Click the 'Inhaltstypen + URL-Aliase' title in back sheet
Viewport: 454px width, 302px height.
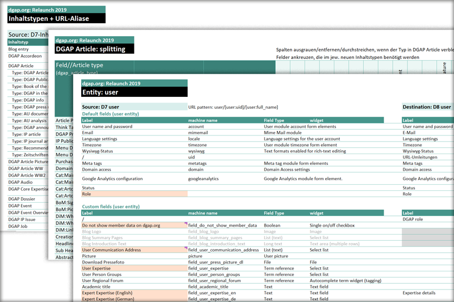49,19
